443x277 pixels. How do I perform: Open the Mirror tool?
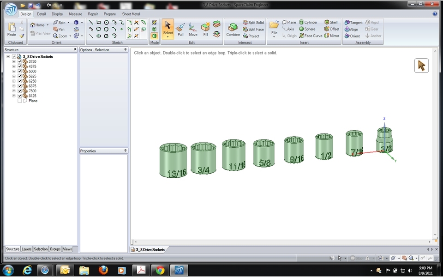332,36
